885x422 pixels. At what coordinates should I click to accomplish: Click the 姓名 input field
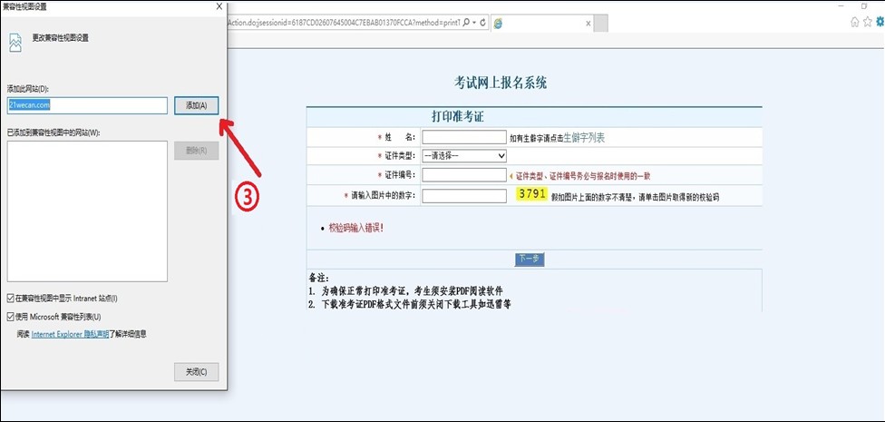(463, 137)
